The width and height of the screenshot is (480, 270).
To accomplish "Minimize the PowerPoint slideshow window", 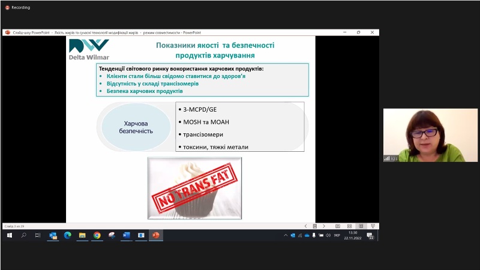I will pos(344,32).
